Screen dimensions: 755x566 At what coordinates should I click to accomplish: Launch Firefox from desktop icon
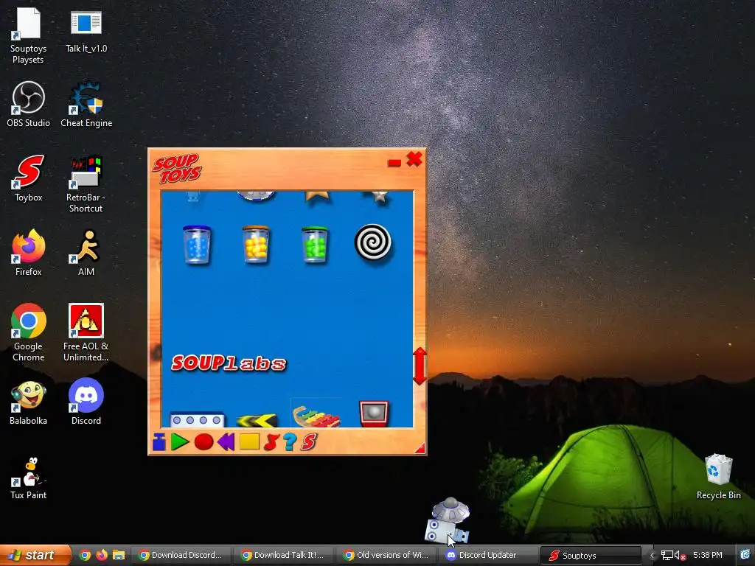(28, 254)
